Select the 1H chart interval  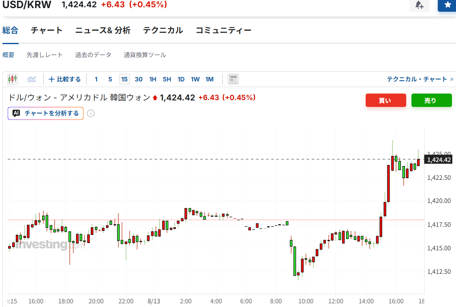pyautogui.click(x=153, y=79)
